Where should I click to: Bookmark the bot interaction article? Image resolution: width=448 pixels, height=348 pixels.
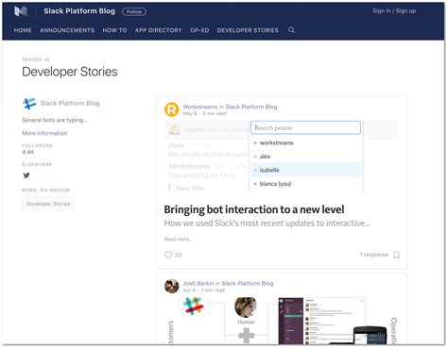click(397, 255)
